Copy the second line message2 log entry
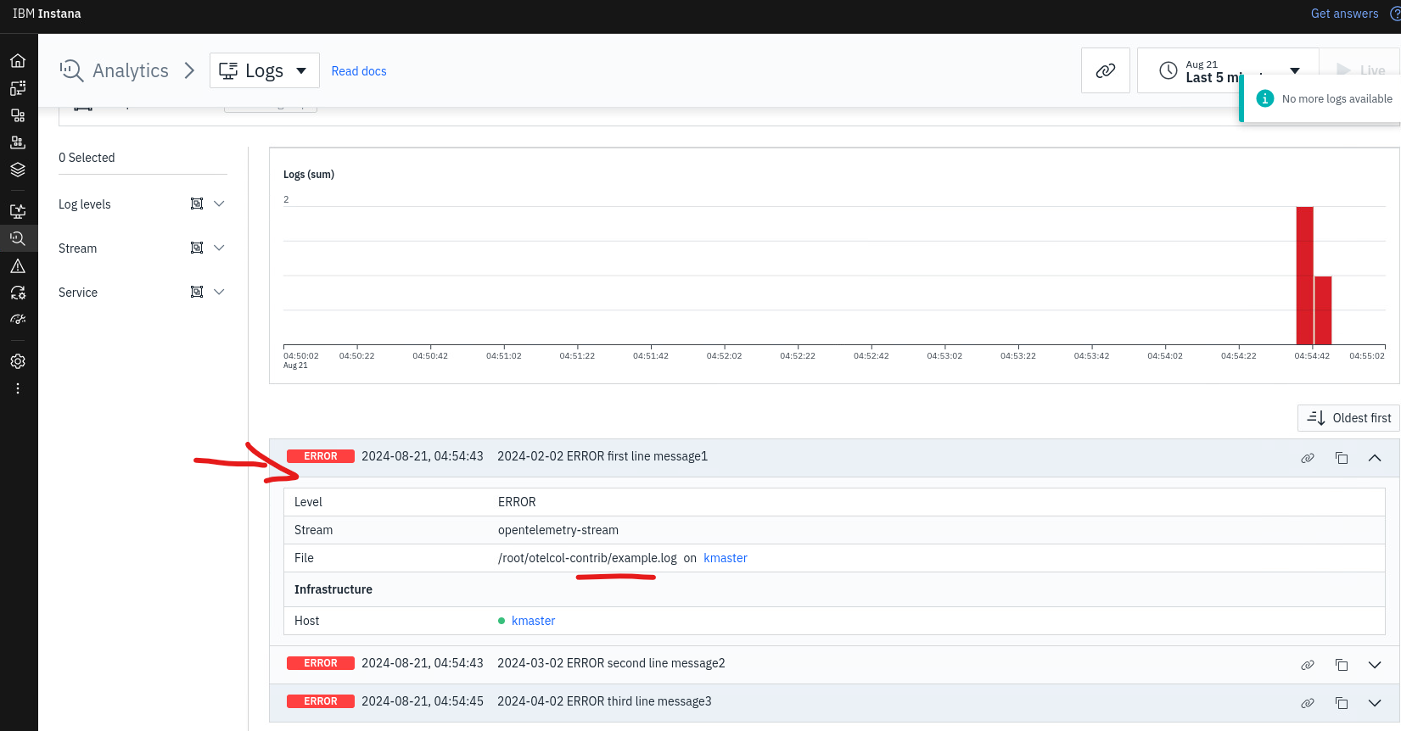 (1342, 665)
